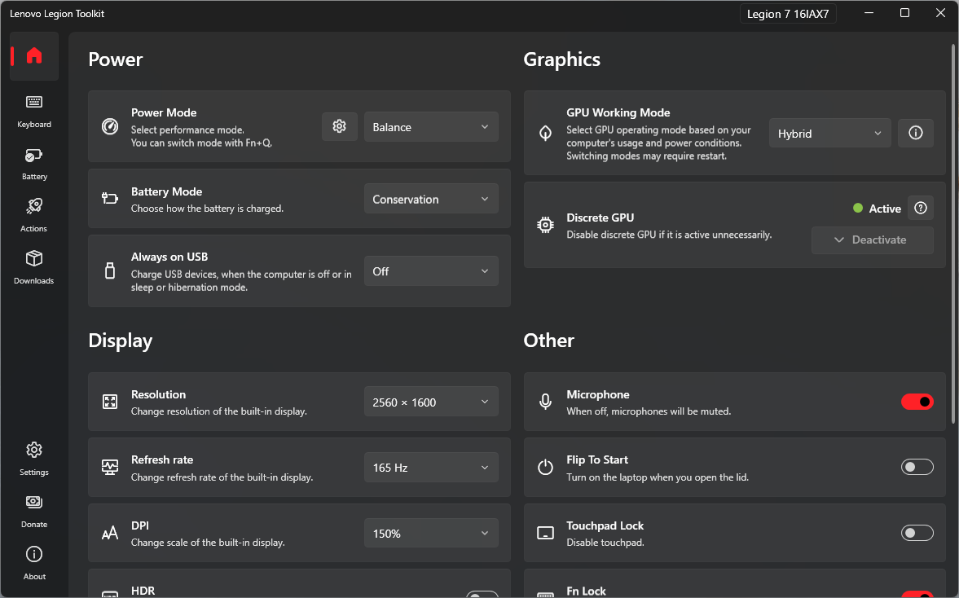This screenshot has width=959, height=598.
Task: Open the Power Mode Balance dropdown
Action: point(431,127)
